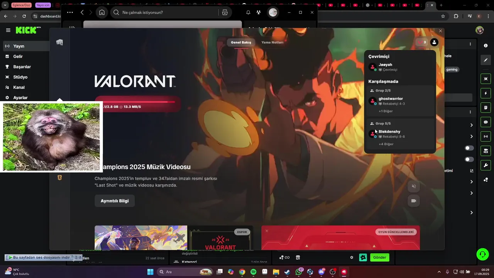This screenshot has height=278, width=494.
Task: Click the Kick server panel icon
Action: [486, 151]
